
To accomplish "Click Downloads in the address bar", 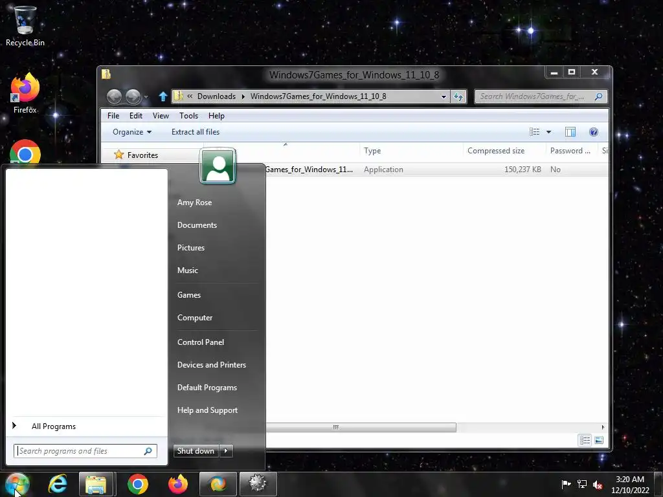I will tap(216, 97).
